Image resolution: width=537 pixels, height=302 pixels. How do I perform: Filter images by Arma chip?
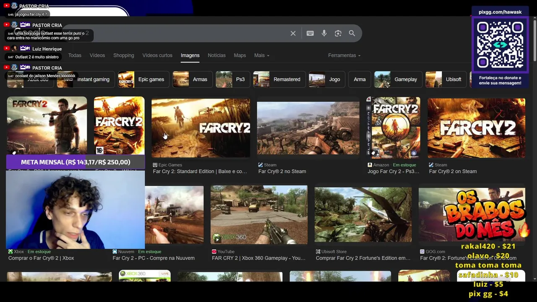point(360,79)
